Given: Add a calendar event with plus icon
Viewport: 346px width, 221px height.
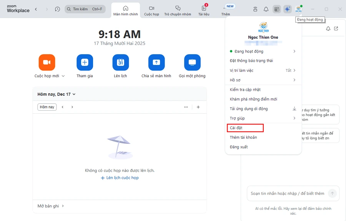Looking at the screenshot, I should pyautogui.click(x=198, y=107).
